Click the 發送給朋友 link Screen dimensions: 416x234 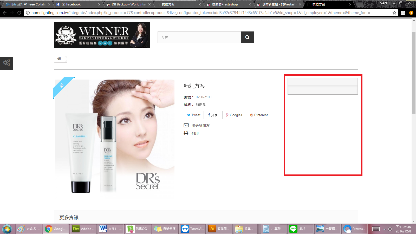point(200,126)
